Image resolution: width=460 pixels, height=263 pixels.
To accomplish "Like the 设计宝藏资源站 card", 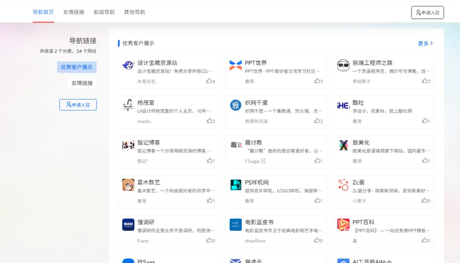I will (211, 81).
